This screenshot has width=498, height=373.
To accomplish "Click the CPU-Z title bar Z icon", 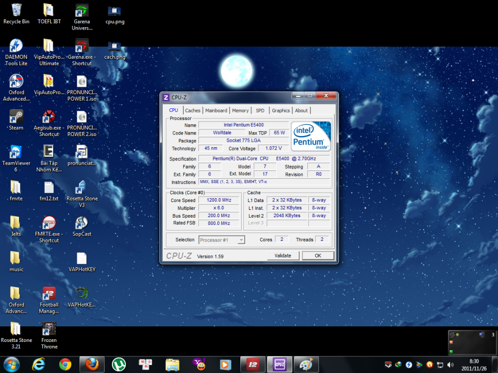I will click(166, 97).
